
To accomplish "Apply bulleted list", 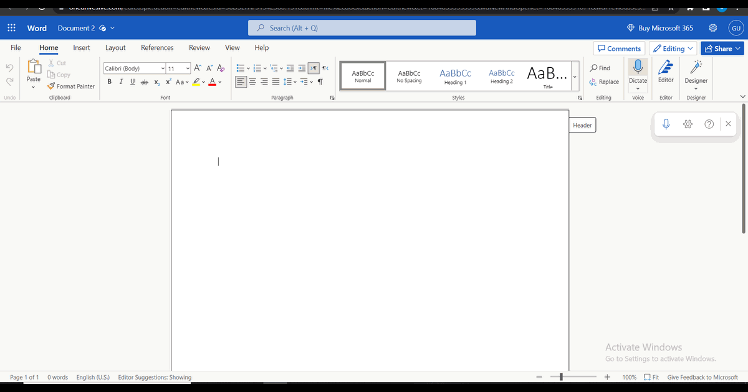I will (240, 68).
